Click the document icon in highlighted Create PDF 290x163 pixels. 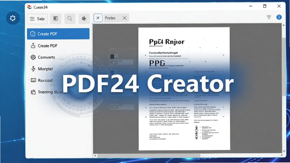coord(33,34)
